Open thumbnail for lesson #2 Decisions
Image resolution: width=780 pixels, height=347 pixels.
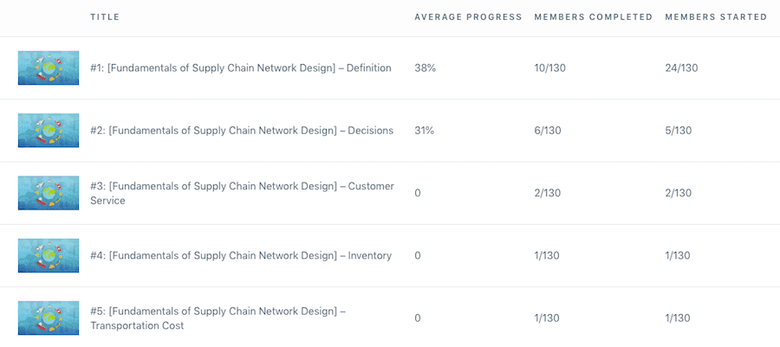(x=49, y=131)
